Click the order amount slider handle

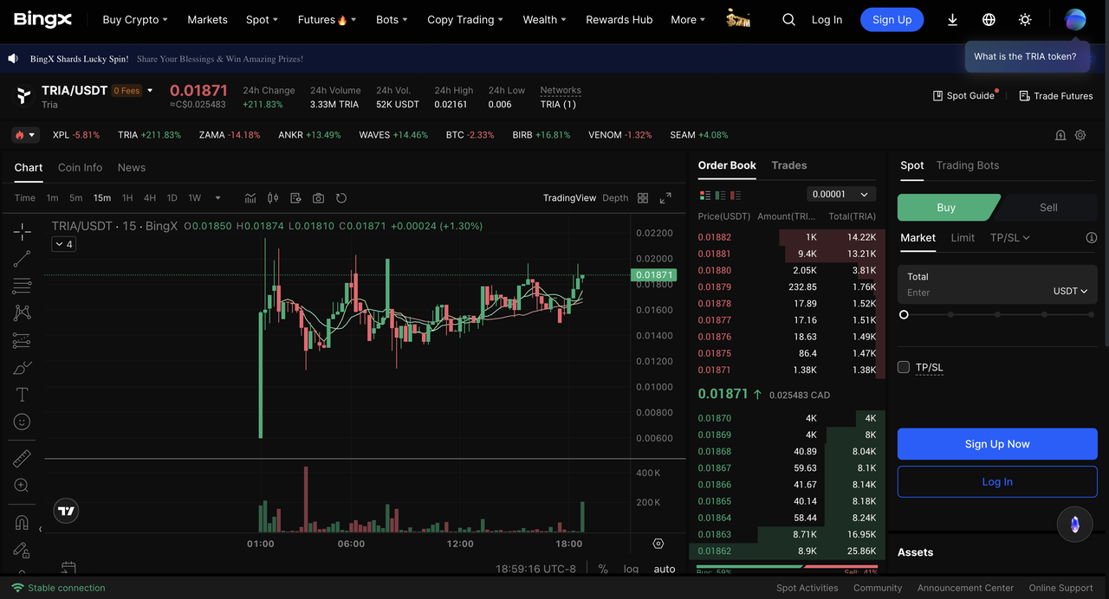point(904,315)
